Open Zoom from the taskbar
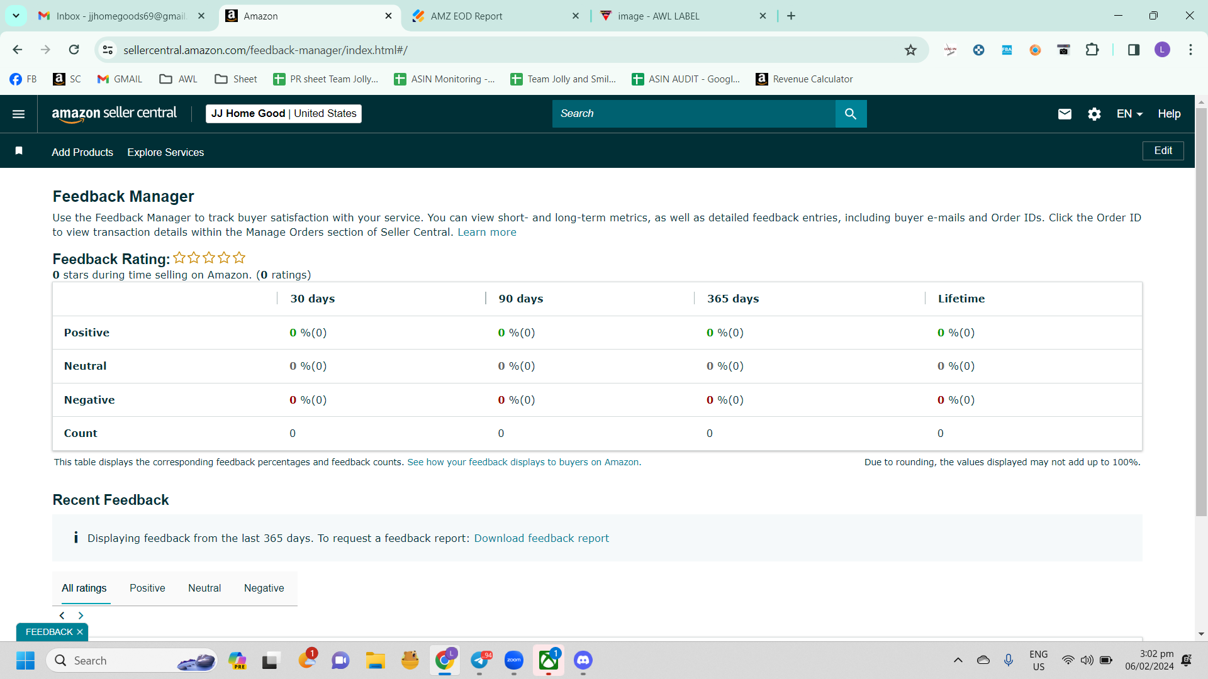The image size is (1208, 679). pyautogui.click(x=514, y=660)
